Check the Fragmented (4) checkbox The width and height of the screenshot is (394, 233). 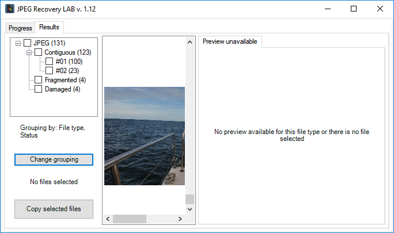38,80
